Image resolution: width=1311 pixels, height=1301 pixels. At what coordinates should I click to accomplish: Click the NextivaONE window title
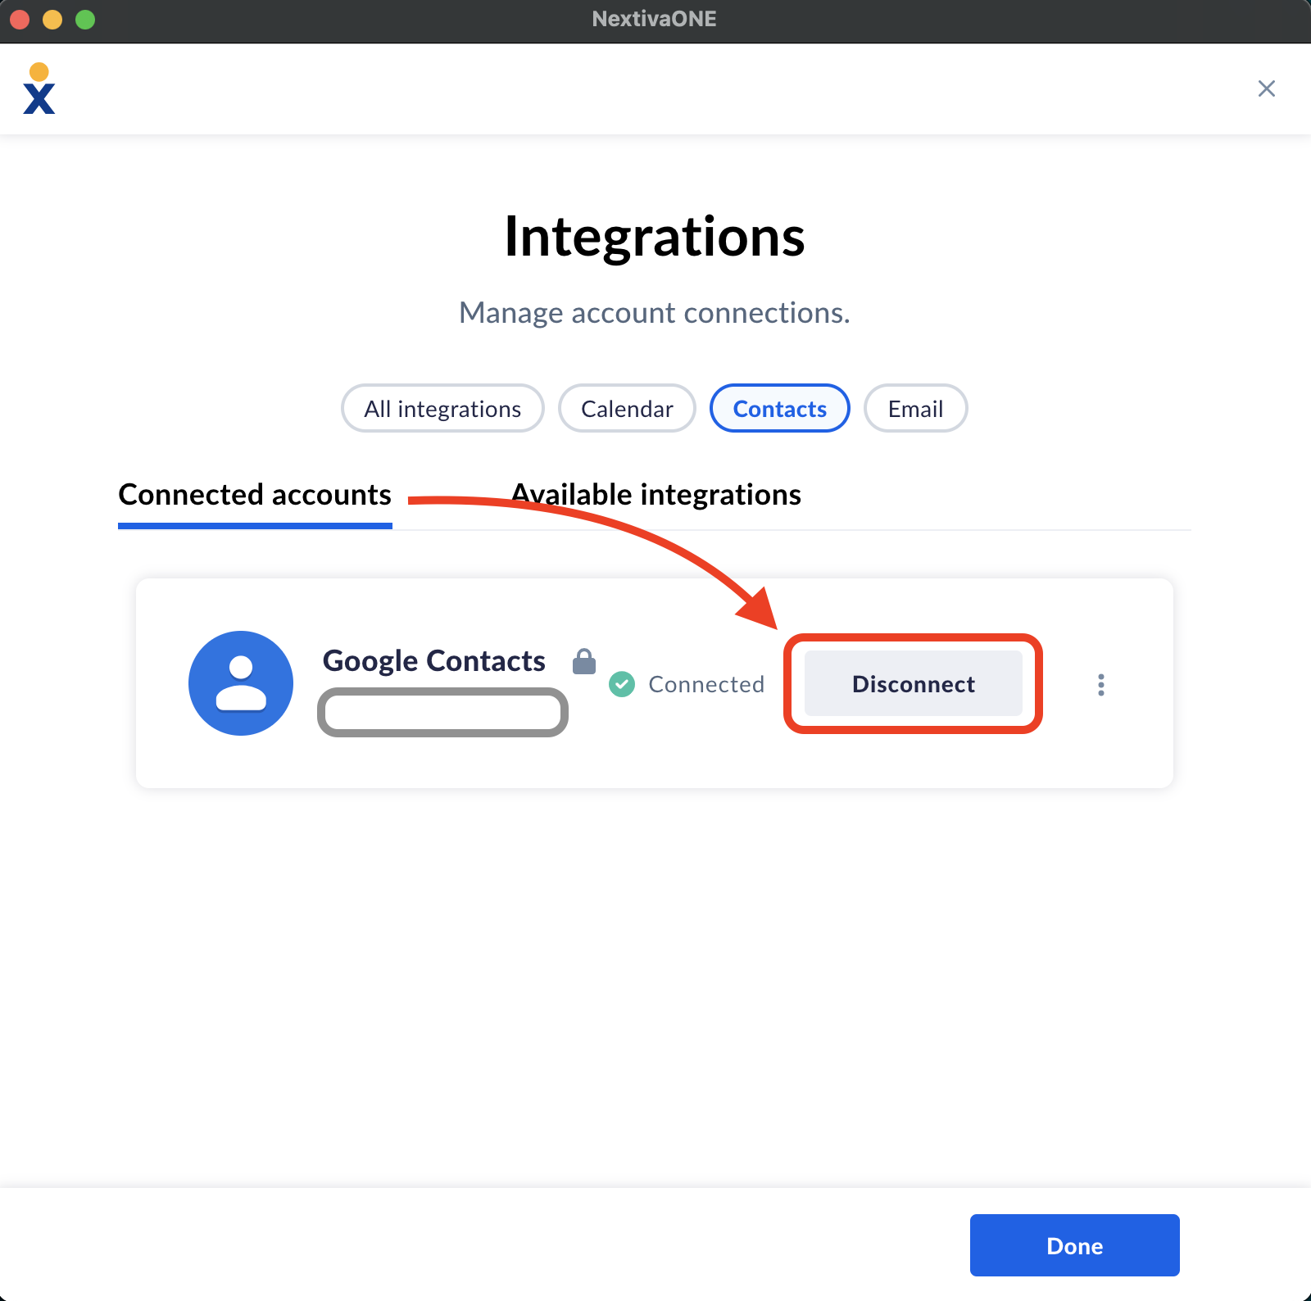654,19
